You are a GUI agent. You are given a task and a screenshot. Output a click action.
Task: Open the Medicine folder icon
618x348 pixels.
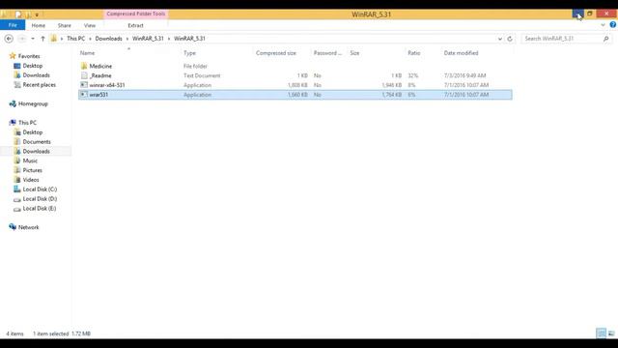pyautogui.click(x=84, y=66)
